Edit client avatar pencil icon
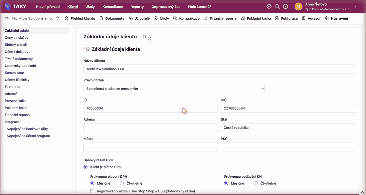The image size is (366, 195). click(149, 39)
